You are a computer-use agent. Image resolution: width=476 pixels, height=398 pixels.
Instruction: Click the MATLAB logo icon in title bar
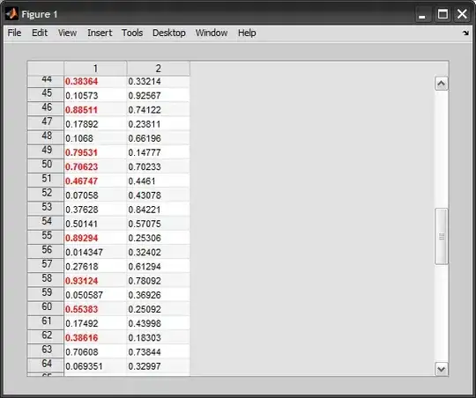pyautogui.click(x=11, y=14)
